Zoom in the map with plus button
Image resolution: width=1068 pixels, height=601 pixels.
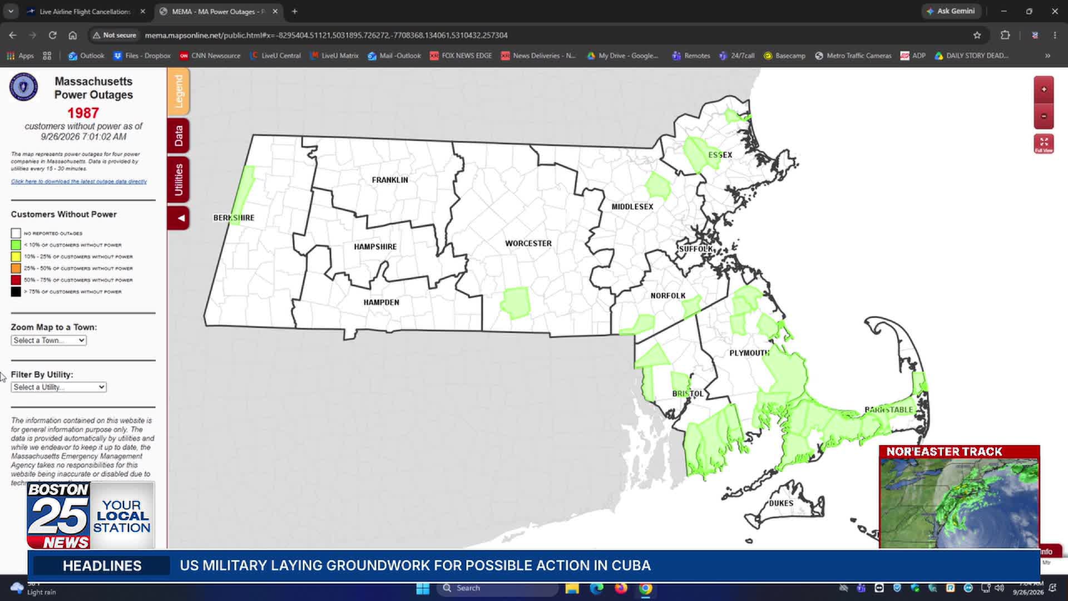(x=1044, y=90)
